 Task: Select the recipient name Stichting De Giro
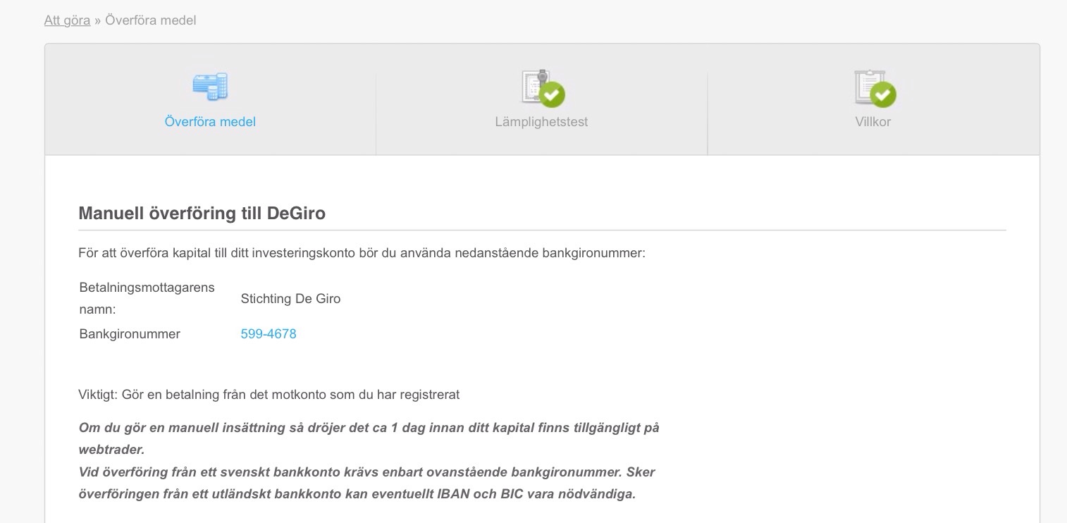tap(290, 299)
